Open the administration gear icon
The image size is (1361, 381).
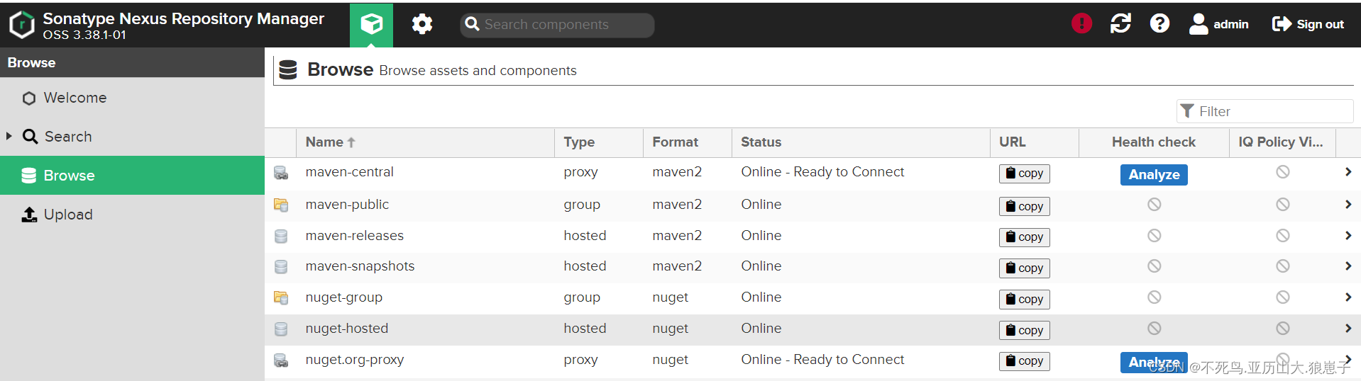pos(422,25)
